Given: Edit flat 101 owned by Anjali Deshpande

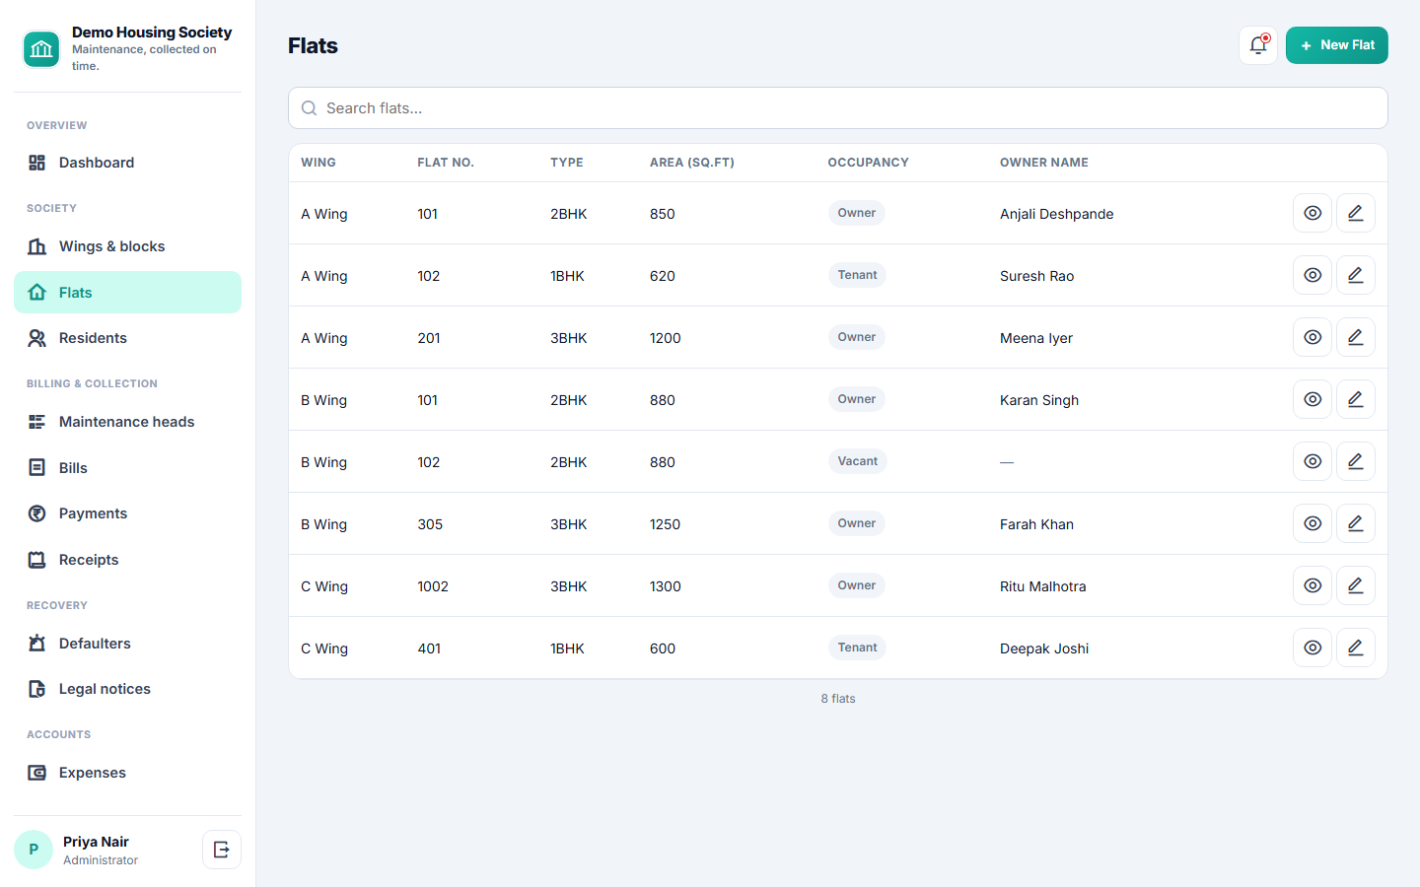Looking at the screenshot, I should tap(1356, 213).
